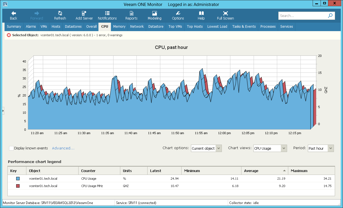
Task: Switch to the Network tab
Action: click(137, 27)
